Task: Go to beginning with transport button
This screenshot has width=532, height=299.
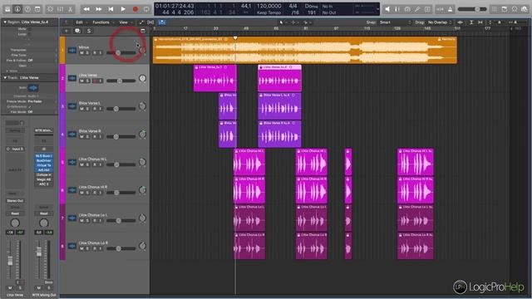Action: click(x=111, y=9)
